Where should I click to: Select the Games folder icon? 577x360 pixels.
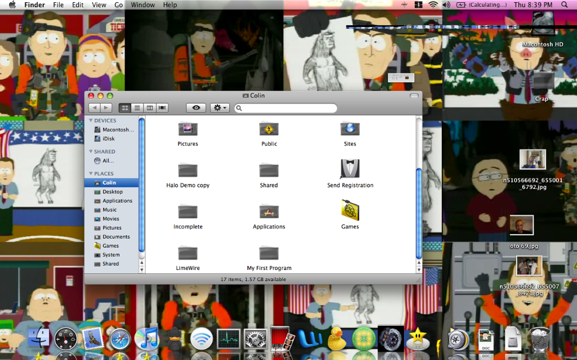pyautogui.click(x=350, y=210)
